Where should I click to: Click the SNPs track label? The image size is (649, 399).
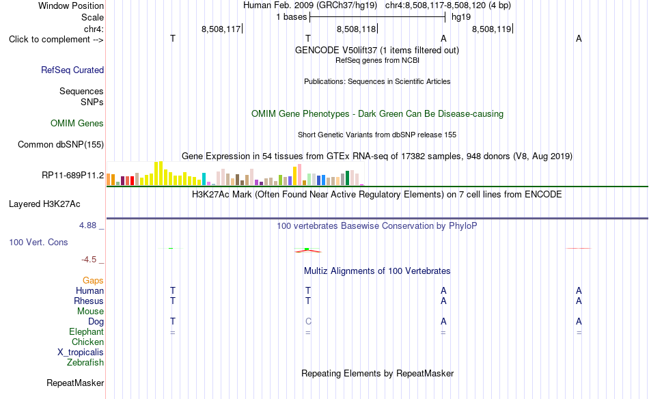point(92,102)
